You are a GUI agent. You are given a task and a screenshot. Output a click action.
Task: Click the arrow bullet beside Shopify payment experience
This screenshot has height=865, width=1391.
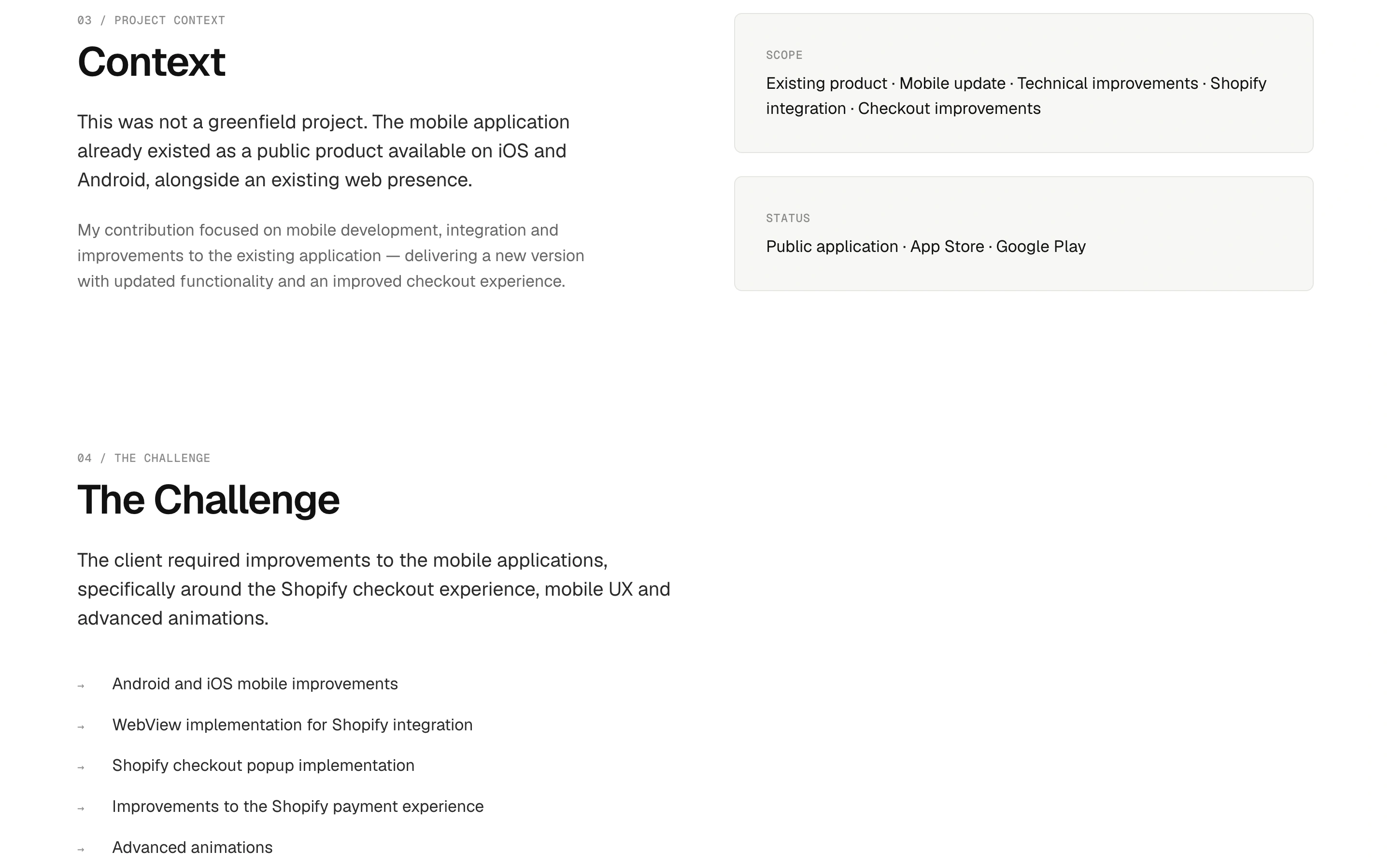[81, 809]
